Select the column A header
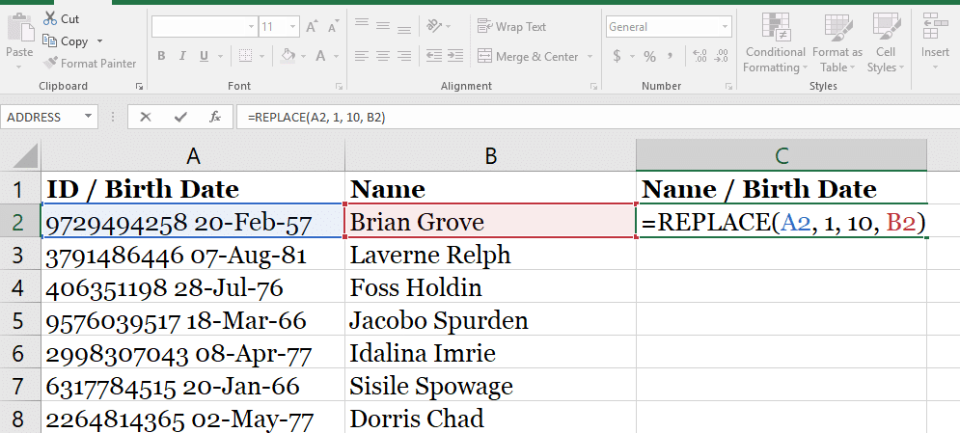960x433 pixels. click(x=193, y=156)
